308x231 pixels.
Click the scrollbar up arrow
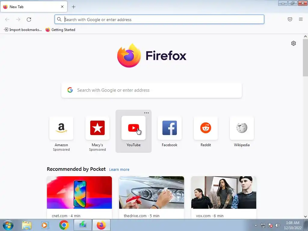(x=305, y=36)
